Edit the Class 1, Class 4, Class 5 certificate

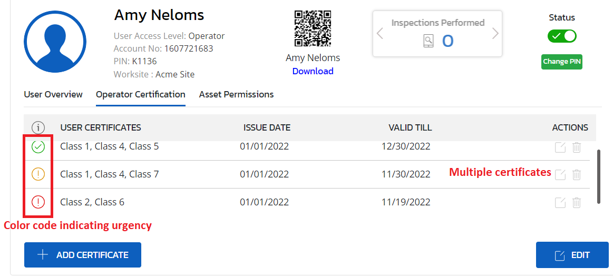tap(560, 147)
